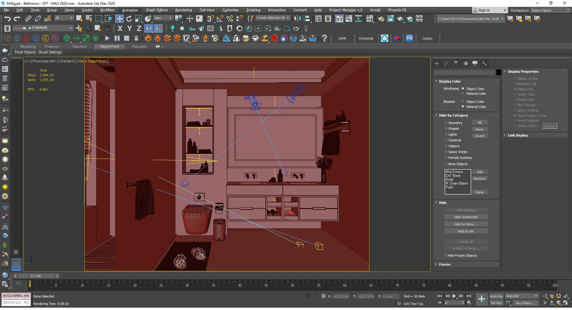Activate the Select and Move tool
The width and height of the screenshot is (572, 310).
119,19
